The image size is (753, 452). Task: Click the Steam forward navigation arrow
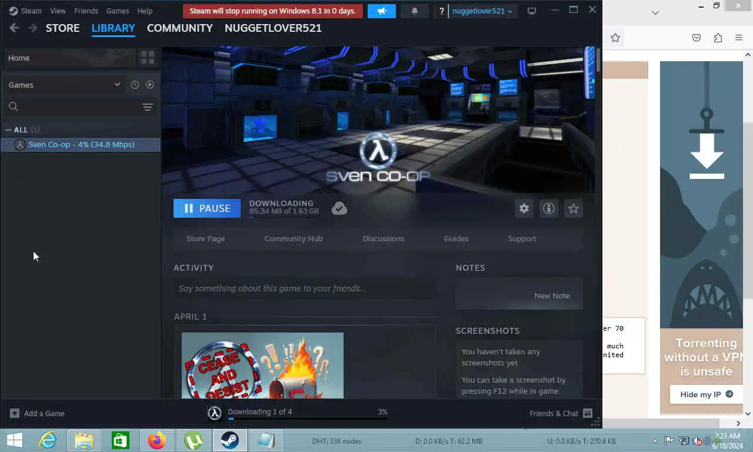click(x=33, y=28)
